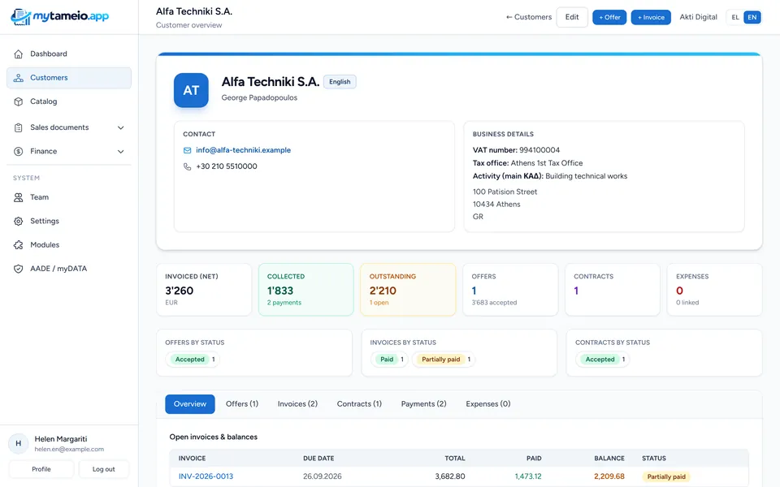Click the Outstanding 2'210 card
Image resolution: width=780 pixels, height=487 pixels.
coord(408,290)
